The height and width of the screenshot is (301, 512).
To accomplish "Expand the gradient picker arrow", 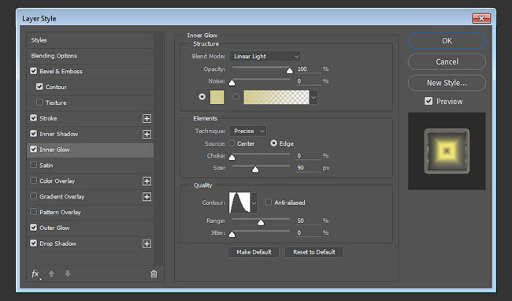I will click(314, 97).
